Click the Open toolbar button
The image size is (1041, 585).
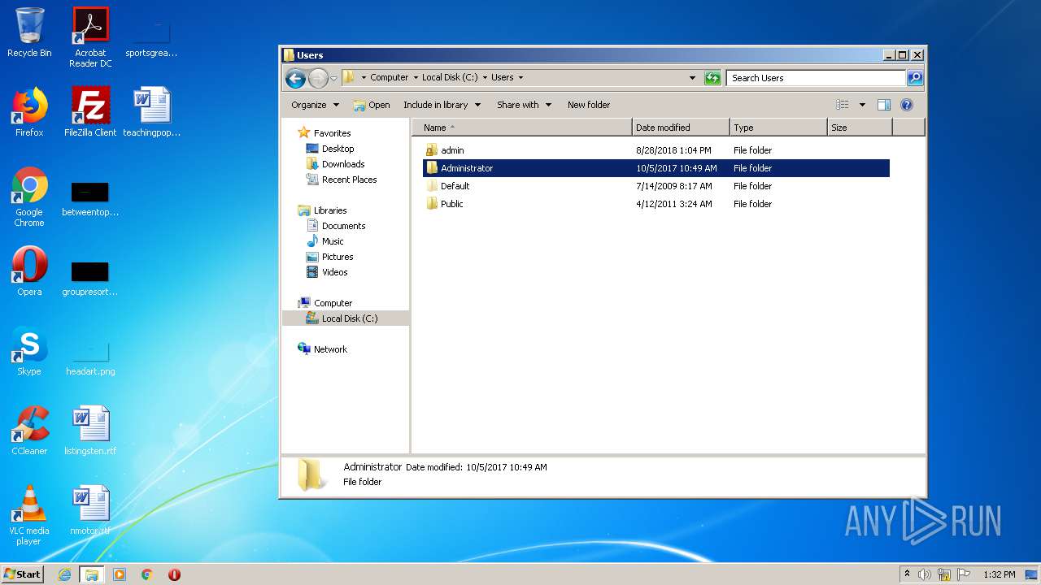pyautogui.click(x=372, y=105)
